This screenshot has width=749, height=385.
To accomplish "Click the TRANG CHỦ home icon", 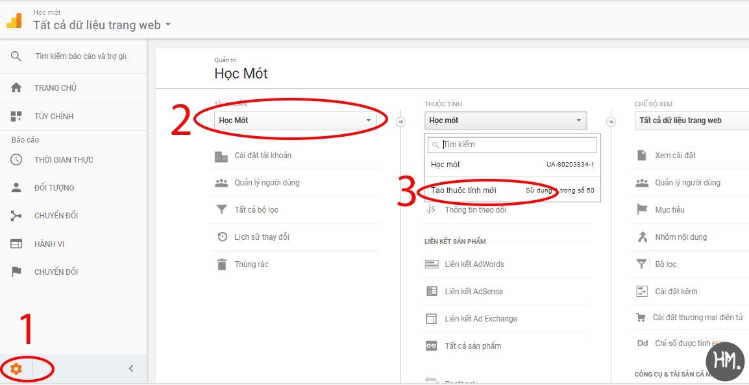I will pos(16,88).
